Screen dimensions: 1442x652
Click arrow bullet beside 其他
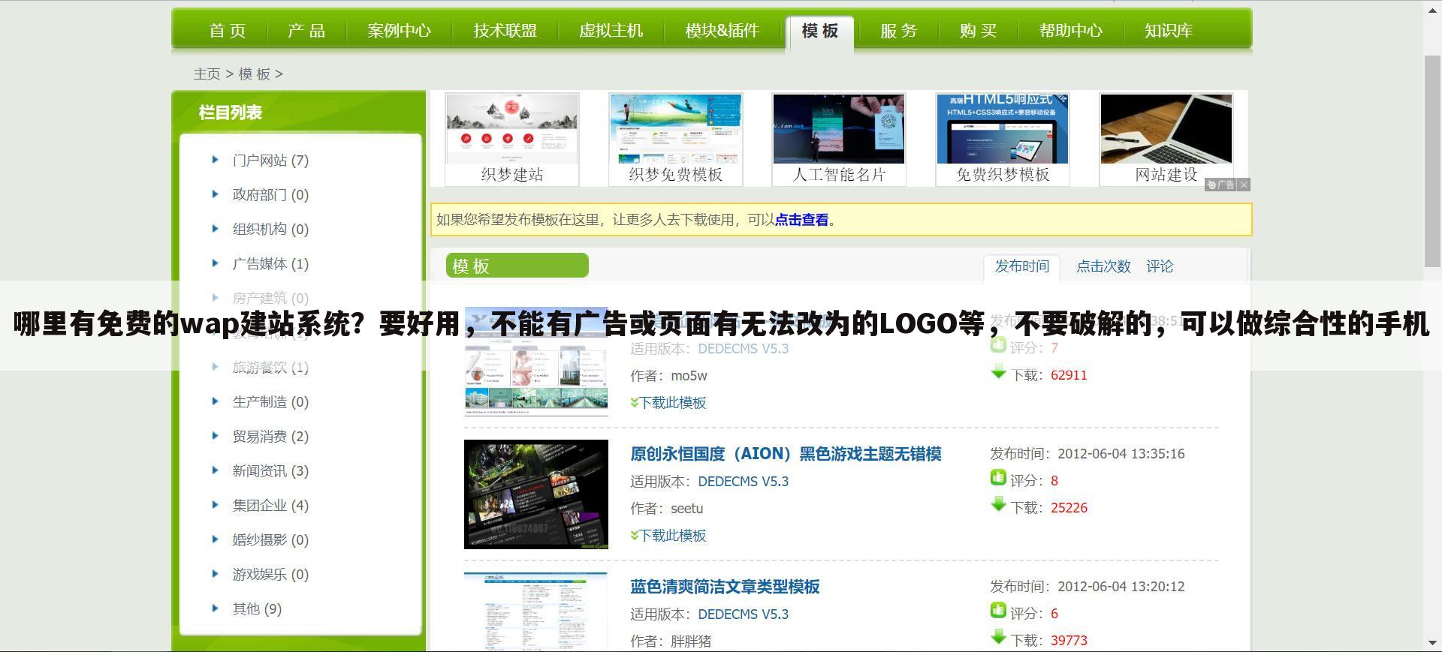(x=215, y=608)
